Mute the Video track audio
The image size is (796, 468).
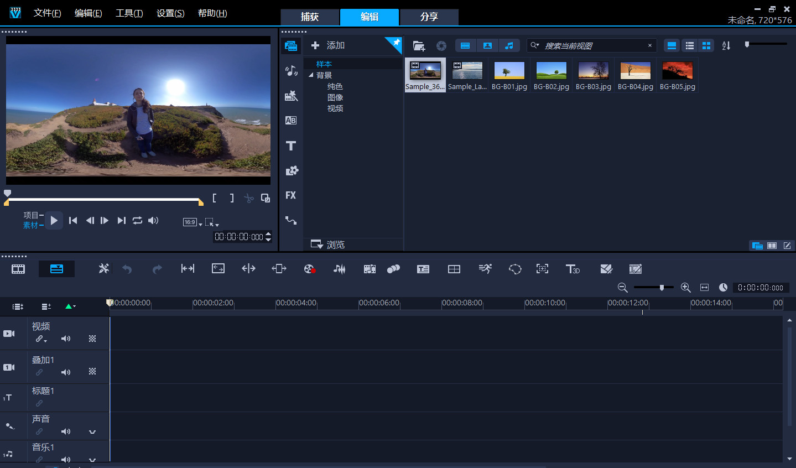coord(66,339)
